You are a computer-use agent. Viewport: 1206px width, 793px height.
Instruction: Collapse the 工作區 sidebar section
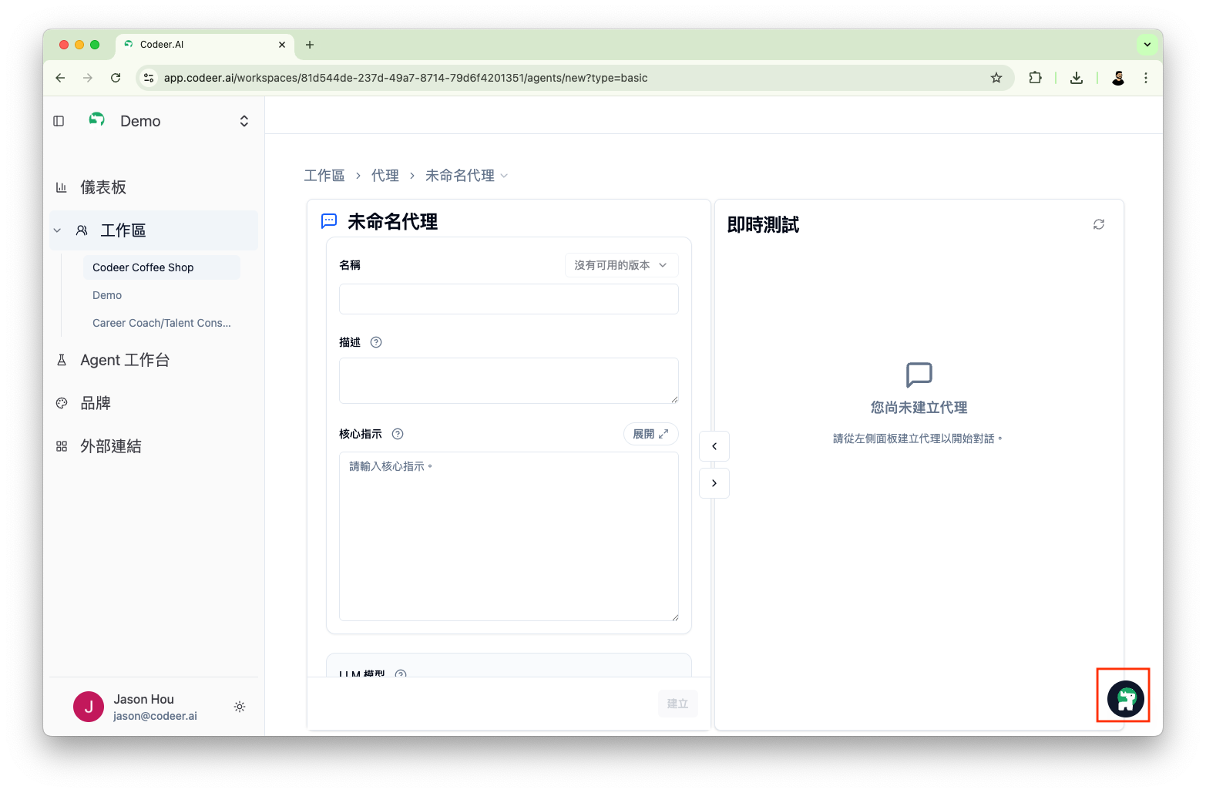point(57,230)
